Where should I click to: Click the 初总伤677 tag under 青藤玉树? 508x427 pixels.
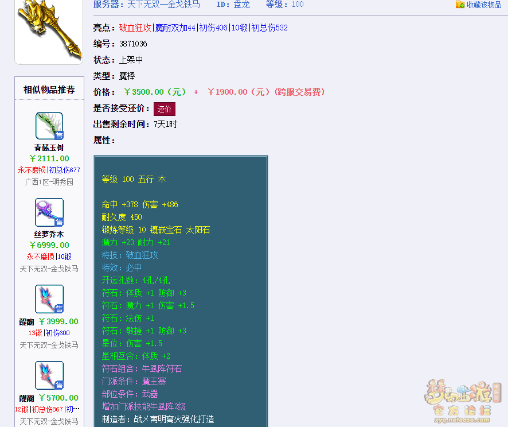click(64, 170)
